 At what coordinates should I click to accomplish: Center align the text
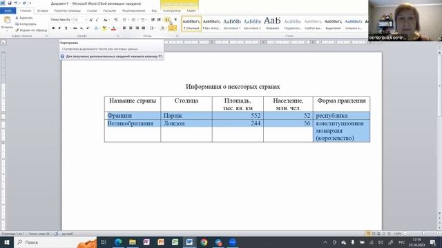[131, 28]
